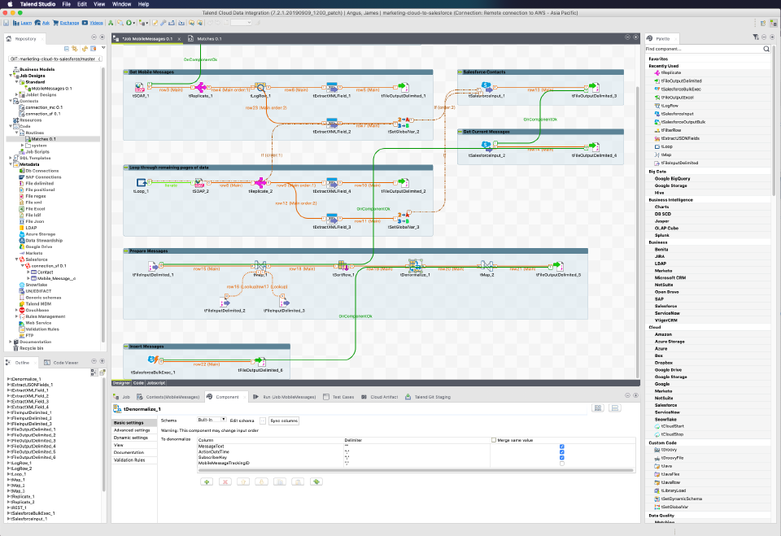
Task: Enable Merge same value for MobileMessageTrackingID
Action: 562,463
